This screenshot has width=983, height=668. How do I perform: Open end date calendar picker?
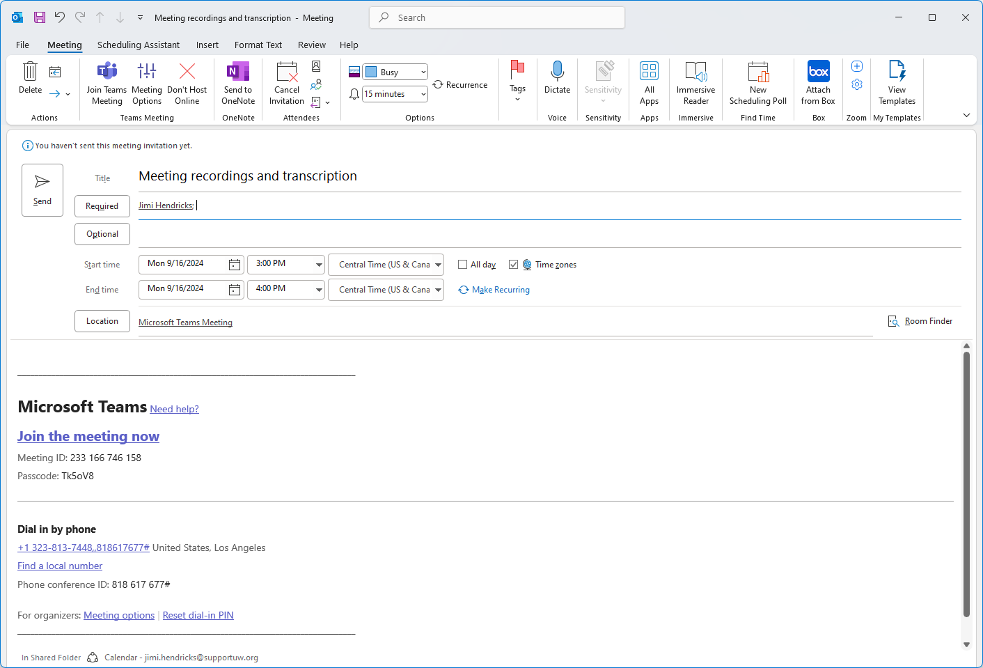(x=235, y=290)
